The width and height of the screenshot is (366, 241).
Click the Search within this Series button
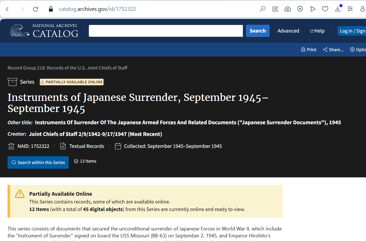[x=38, y=162]
